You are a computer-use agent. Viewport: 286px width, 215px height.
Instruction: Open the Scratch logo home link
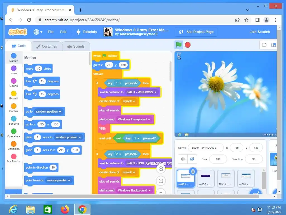18,32
